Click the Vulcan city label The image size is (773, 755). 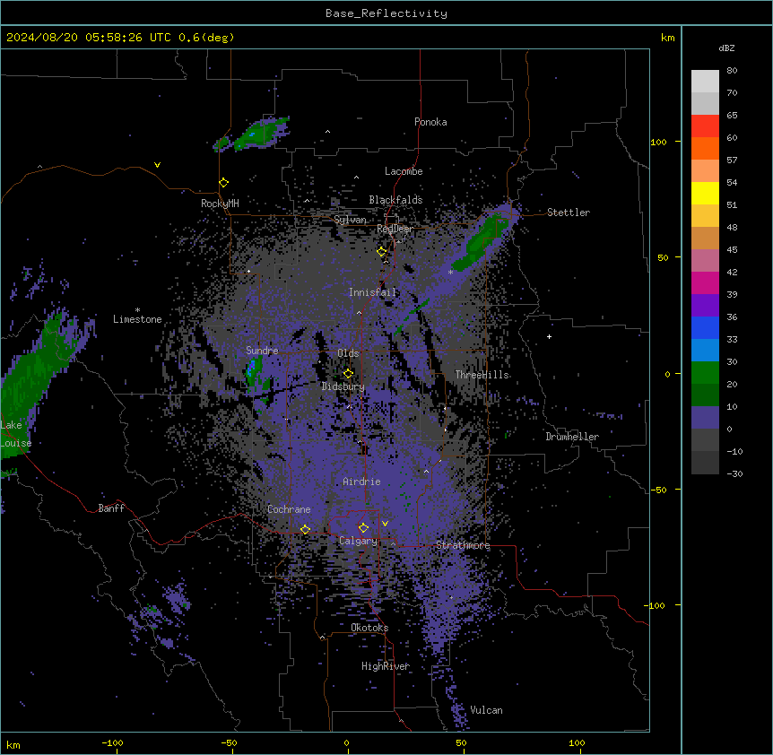487,710
